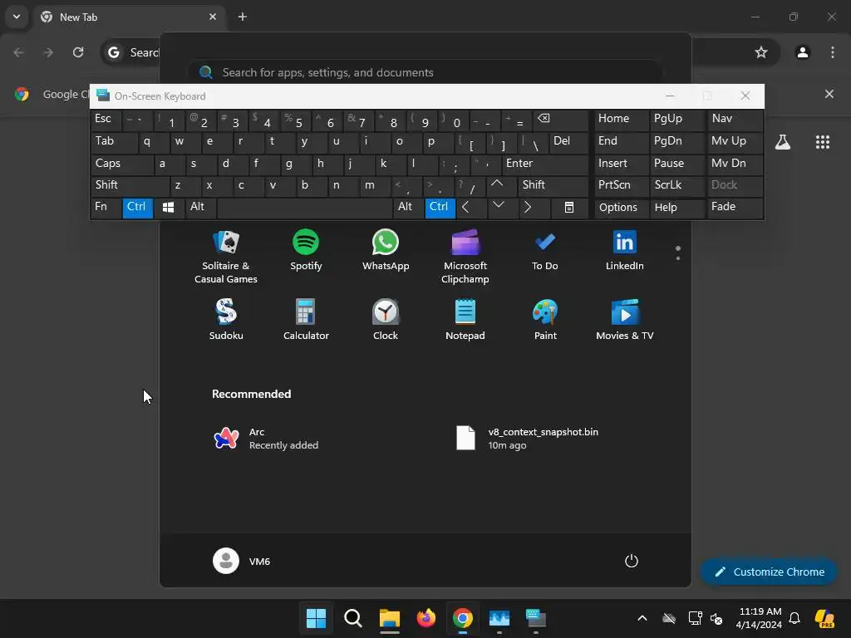Open the Chrome profile icon
The height and width of the screenshot is (638, 851).
pos(802,52)
